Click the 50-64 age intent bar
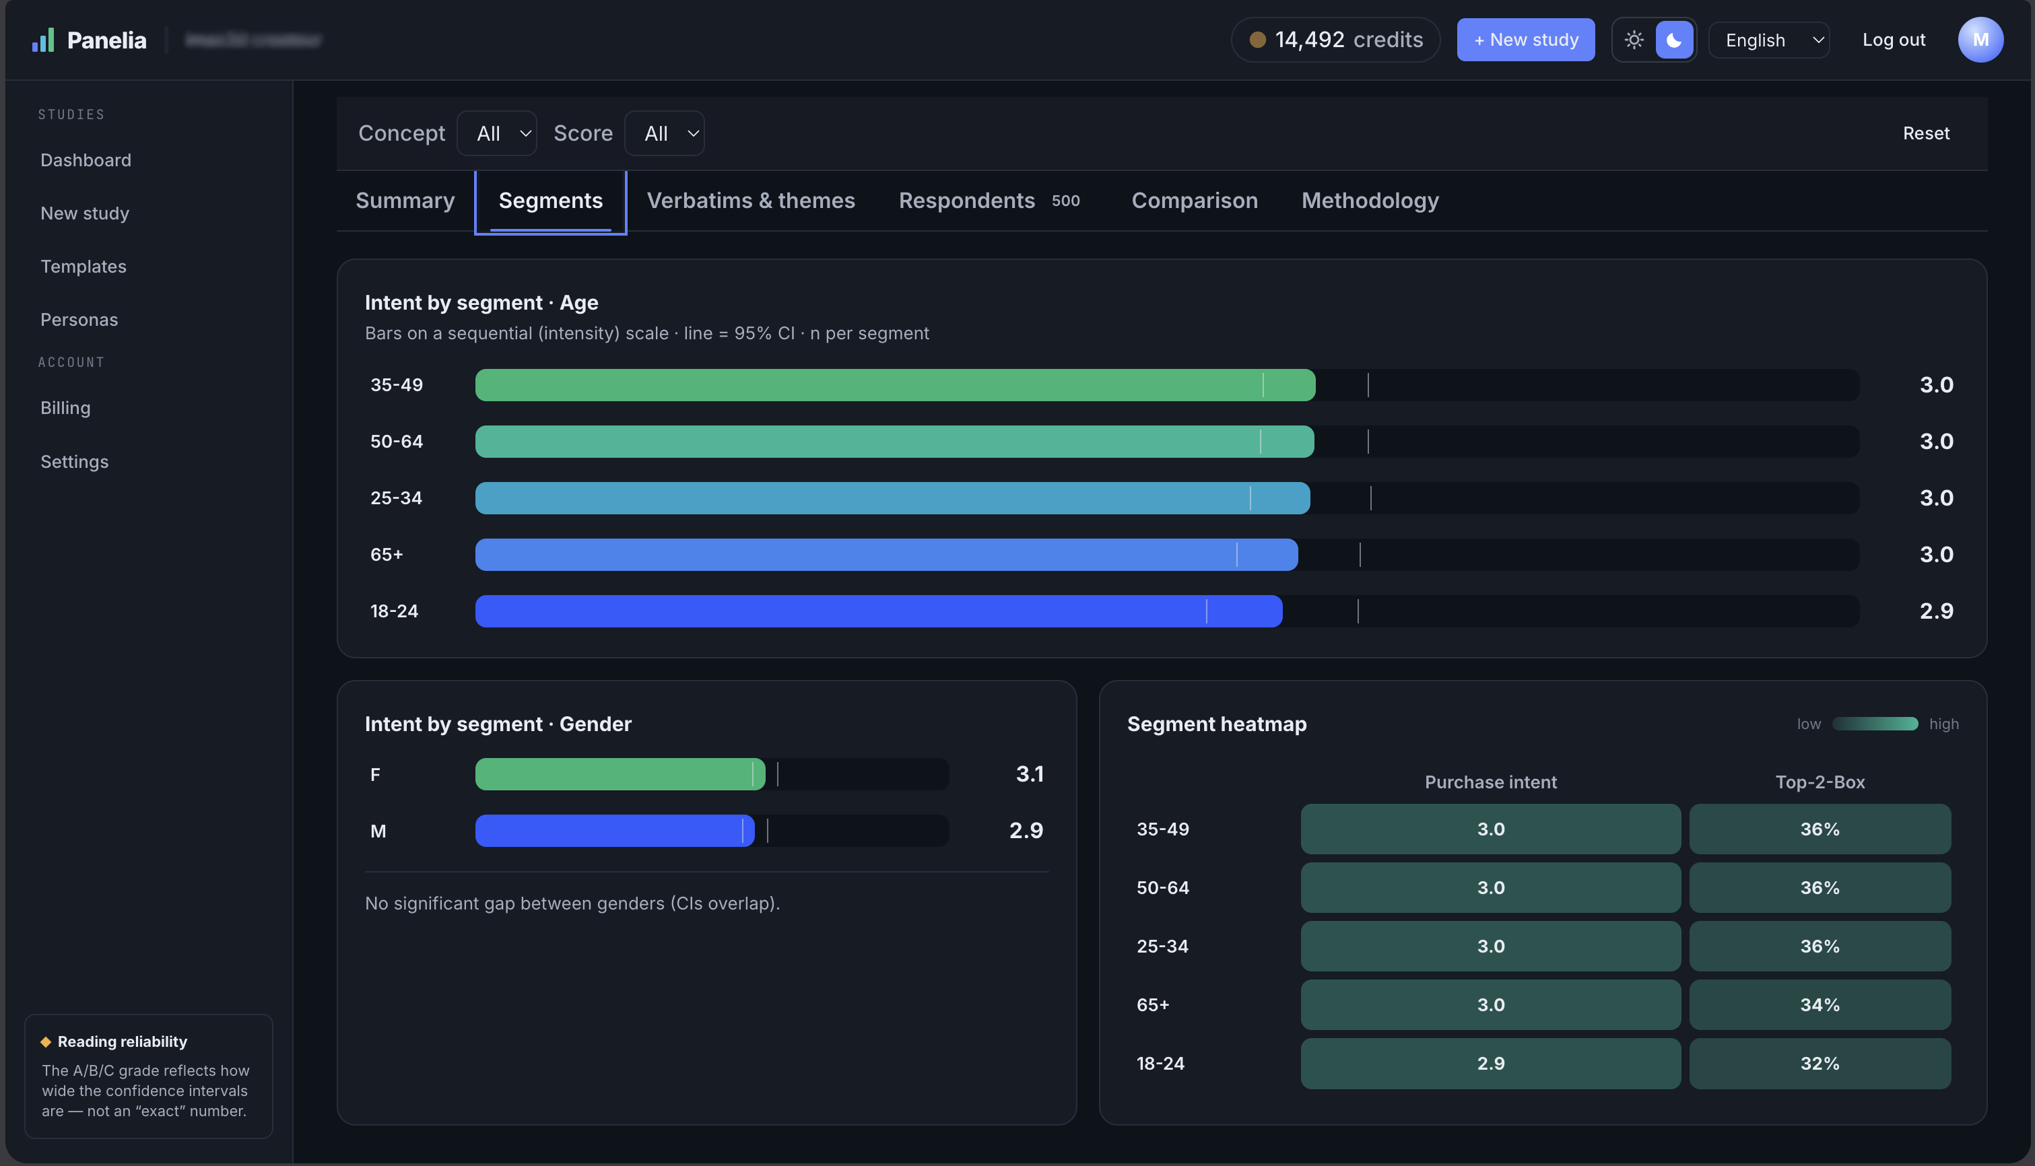Image resolution: width=2035 pixels, height=1166 pixels. [894, 441]
